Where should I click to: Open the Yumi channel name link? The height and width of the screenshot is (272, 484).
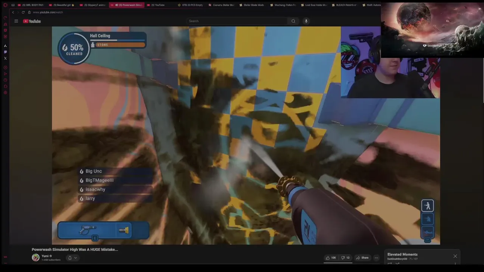(45, 256)
